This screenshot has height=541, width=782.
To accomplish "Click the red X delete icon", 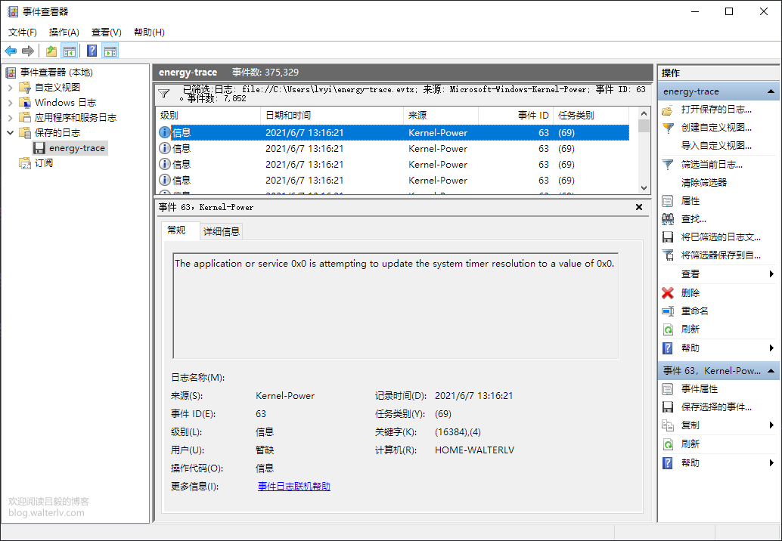I will click(668, 292).
